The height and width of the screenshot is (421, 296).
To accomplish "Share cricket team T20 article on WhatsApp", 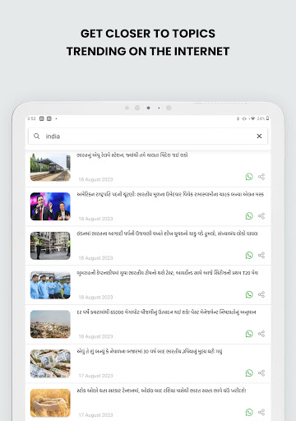I will 249,294.
